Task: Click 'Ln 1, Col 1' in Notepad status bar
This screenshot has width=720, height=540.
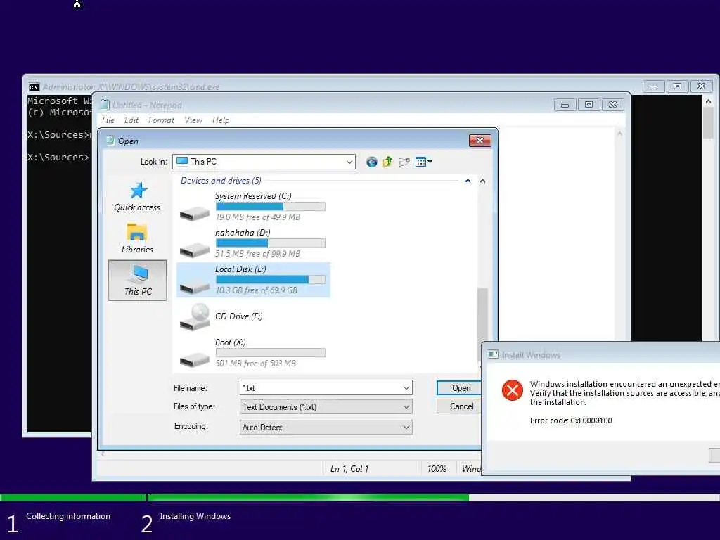Action: coord(349,469)
